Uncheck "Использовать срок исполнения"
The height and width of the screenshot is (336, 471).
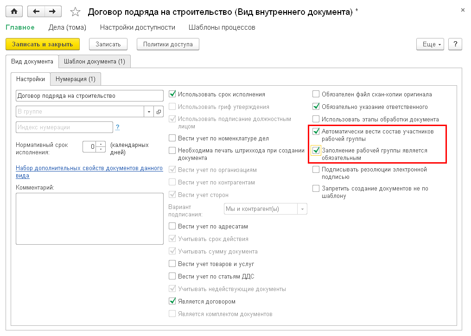tap(172, 94)
